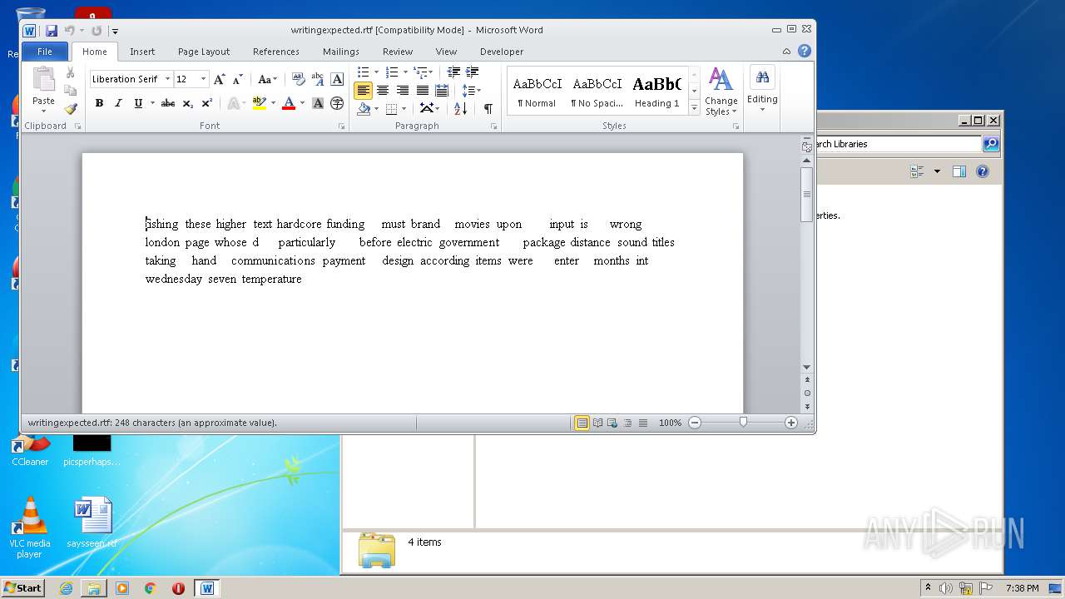The height and width of the screenshot is (599, 1065).
Task: Decrease paragraph indent
Action: (x=453, y=72)
